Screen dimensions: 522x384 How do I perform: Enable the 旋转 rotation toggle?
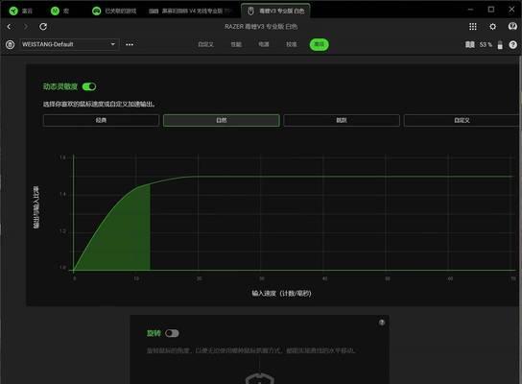(172, 333)
